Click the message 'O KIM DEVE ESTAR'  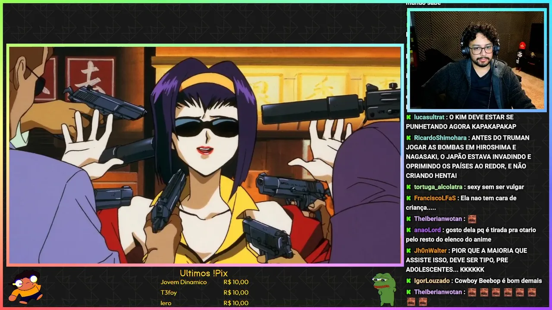pos(461,122)
